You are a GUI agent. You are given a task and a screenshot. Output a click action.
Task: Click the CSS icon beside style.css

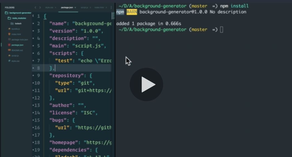click(x=9, y=61)
